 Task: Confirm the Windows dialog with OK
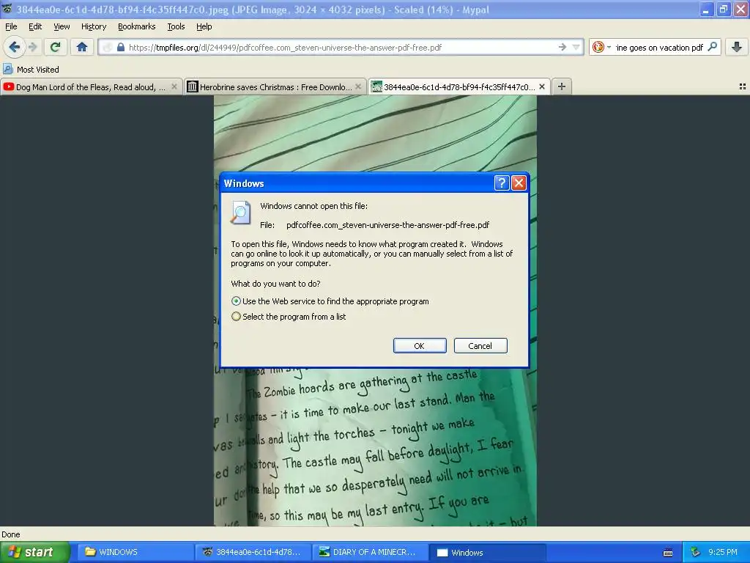tap(420, 346)
